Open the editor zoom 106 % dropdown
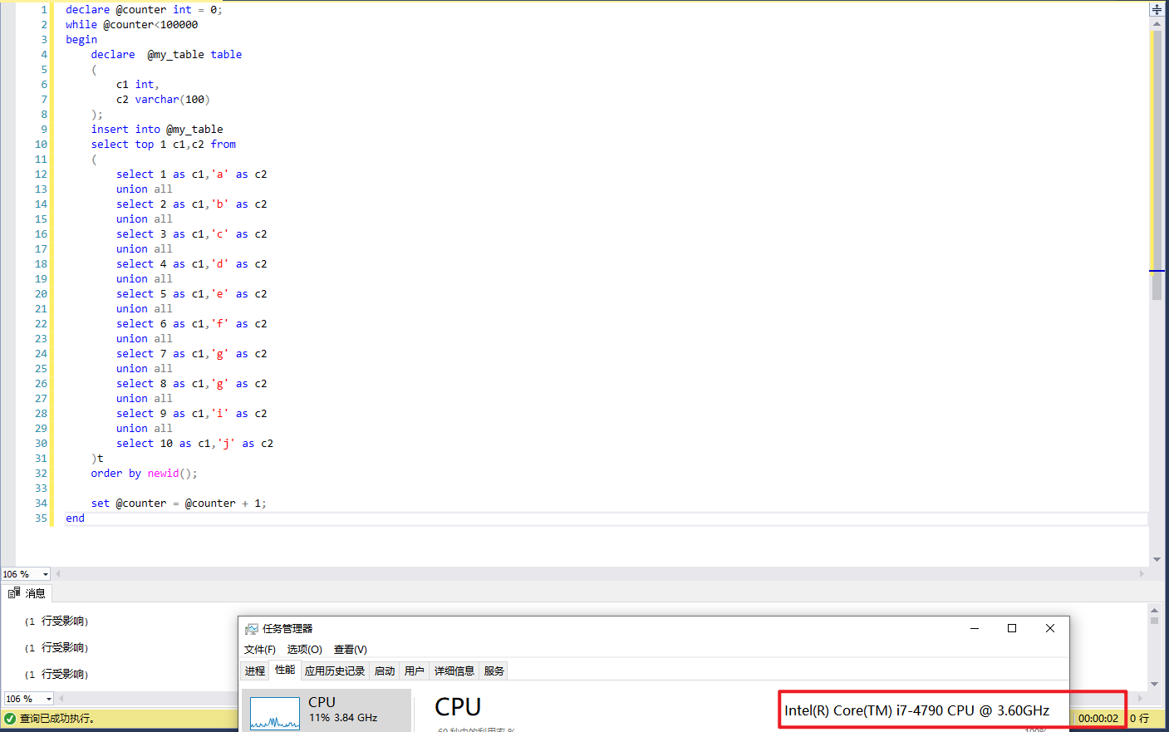 45,574
